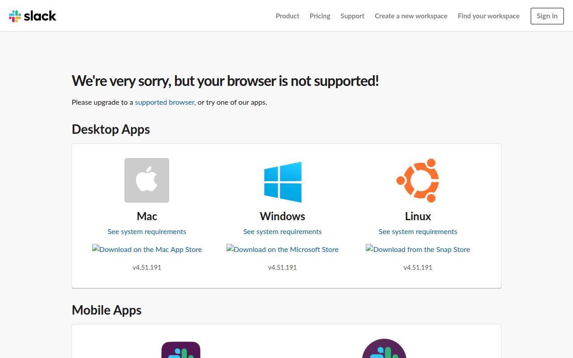
Task: Click the Slack logo in header
Action: pos(32,16)
